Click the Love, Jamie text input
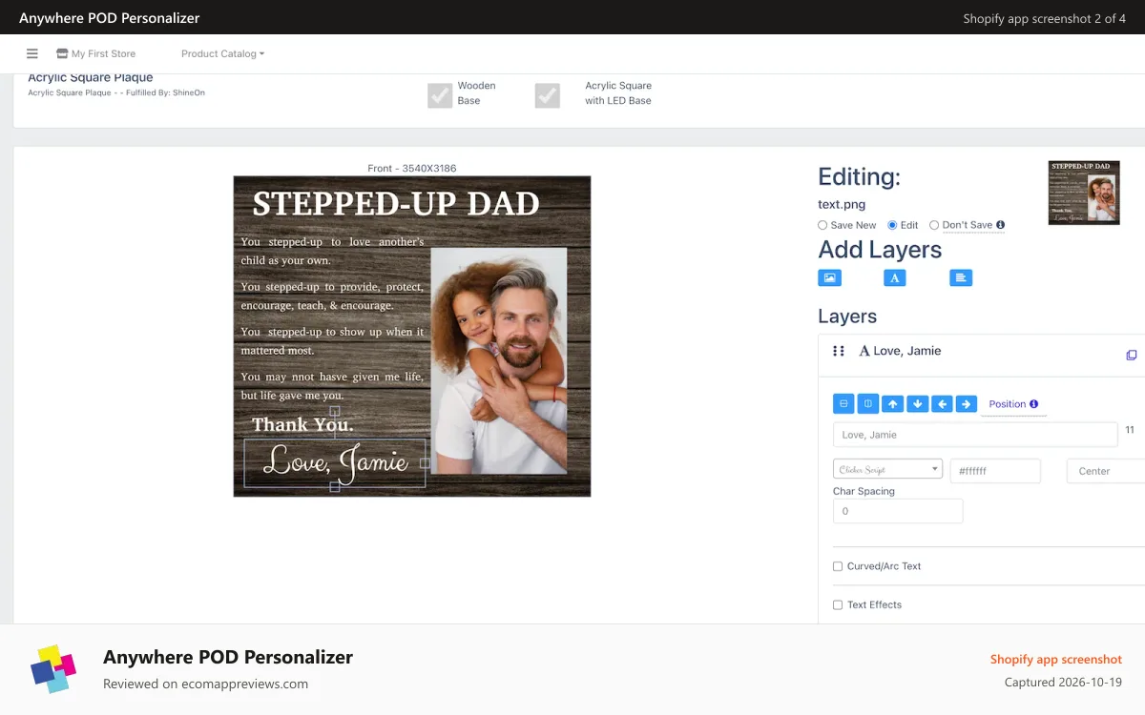This screenshot has height=715, width=1145. click(975, 435)
